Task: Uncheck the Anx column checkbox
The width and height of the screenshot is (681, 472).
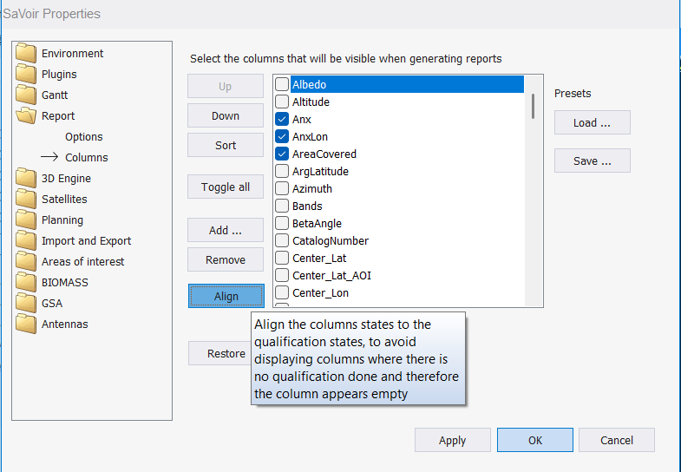Action: pyautogui.click(x=282, y=120)
